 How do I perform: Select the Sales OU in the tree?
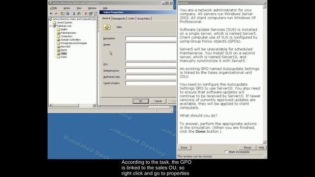64,54
